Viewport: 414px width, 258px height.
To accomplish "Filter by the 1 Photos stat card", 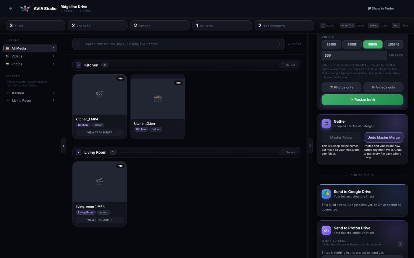I will tap(222, 26).
